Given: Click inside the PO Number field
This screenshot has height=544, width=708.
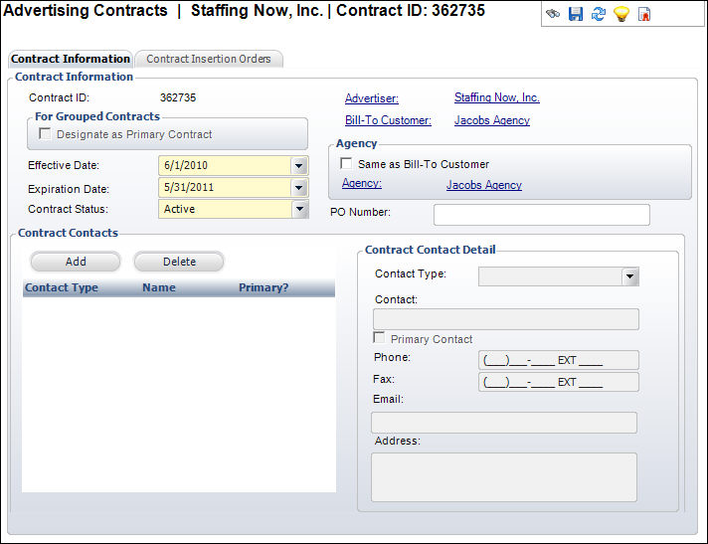Looking at the screenshot, I should pos(541,215).
